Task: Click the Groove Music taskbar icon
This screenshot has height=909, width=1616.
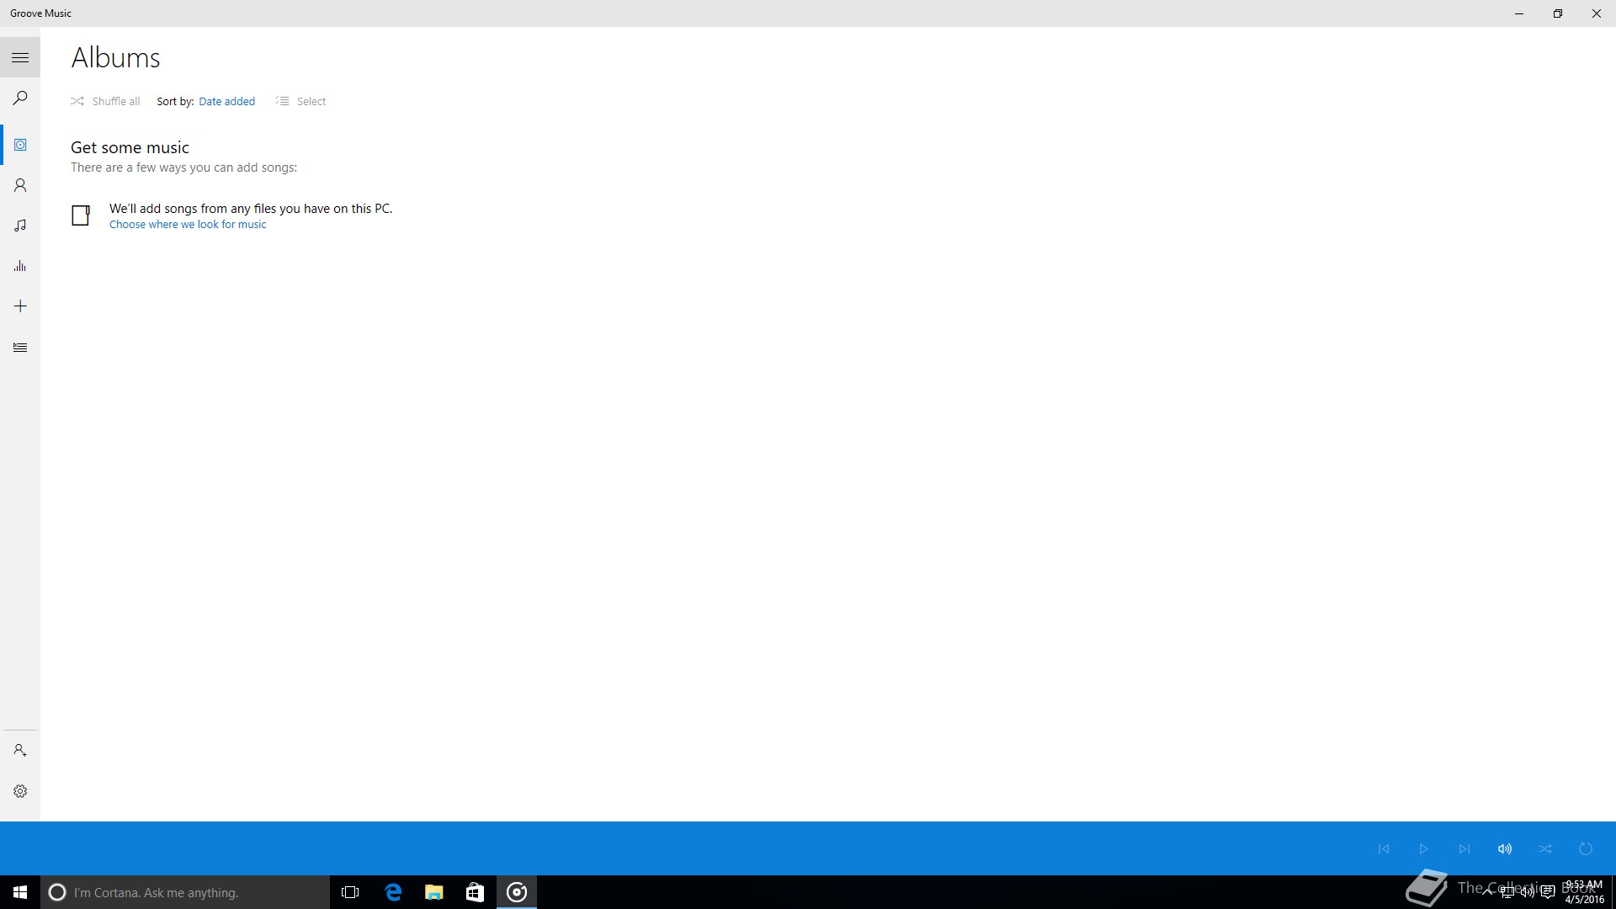Action: click(x=517, y=892)
